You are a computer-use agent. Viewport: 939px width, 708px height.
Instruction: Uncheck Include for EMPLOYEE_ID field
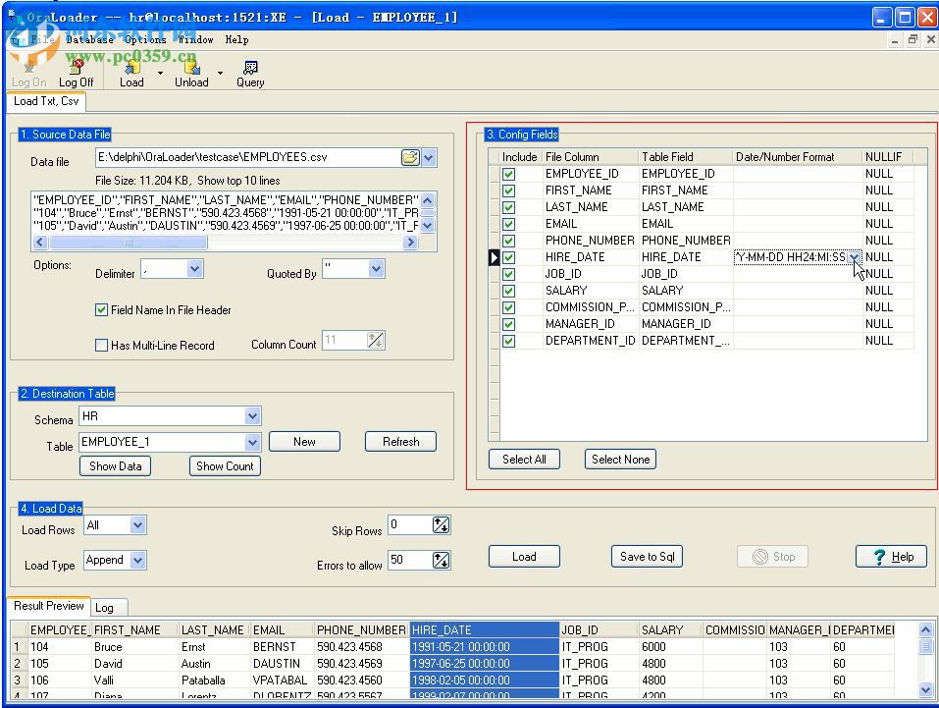click(508, 174)
